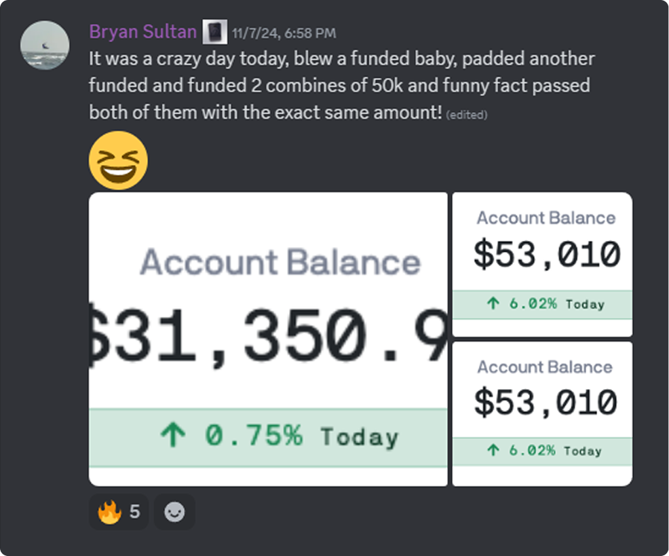Open the large $31,350.9 balance image
669x556 pixels.
tap(268, 339)
